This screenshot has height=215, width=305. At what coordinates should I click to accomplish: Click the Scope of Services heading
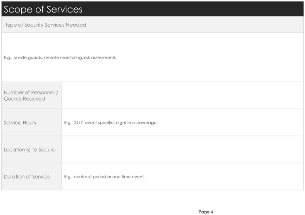[x=43, y=9]
